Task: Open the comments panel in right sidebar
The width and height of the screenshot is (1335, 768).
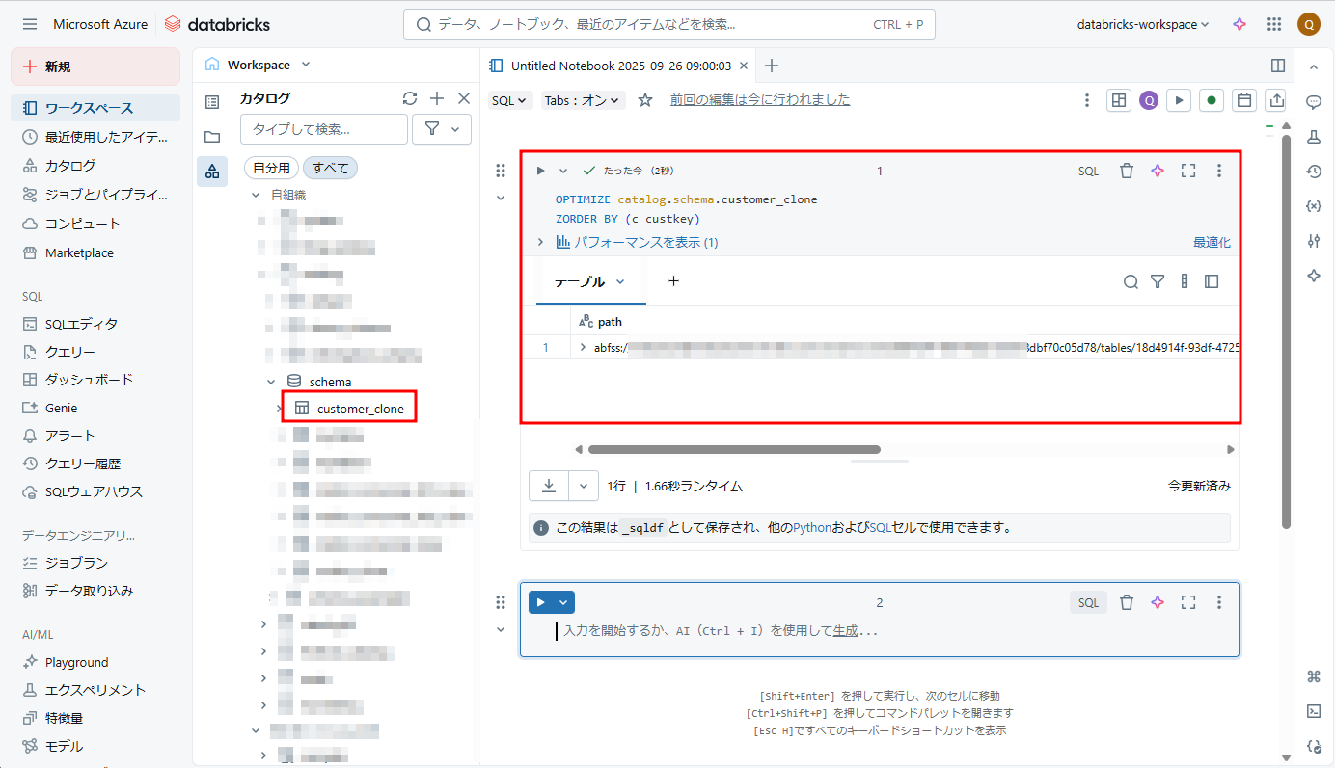Action: coord(1313,102)
